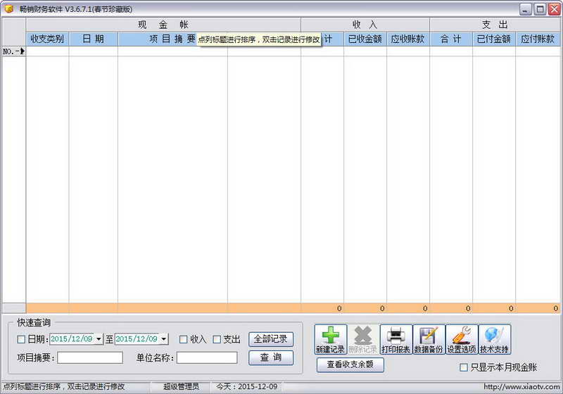Sort by 已付金额 column header

494,39
